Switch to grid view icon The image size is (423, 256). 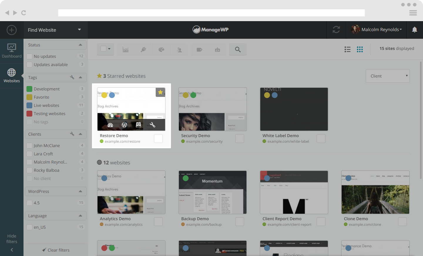[x=360, y=49]
